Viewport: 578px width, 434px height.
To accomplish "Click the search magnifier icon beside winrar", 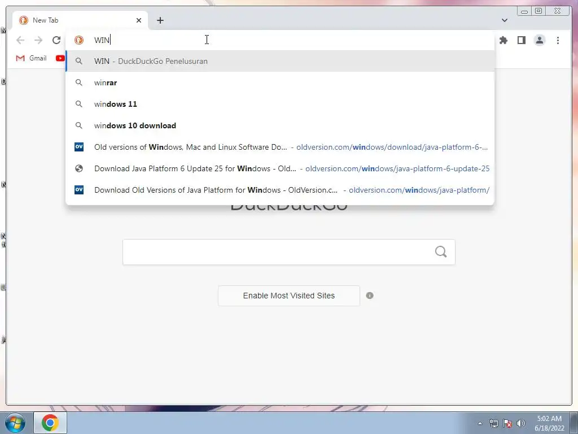I will pyautogui.click(x=79, y=83).
